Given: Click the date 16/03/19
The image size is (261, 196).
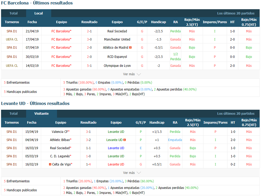Looking at the screenshot, I should click(x=32, y=148).
